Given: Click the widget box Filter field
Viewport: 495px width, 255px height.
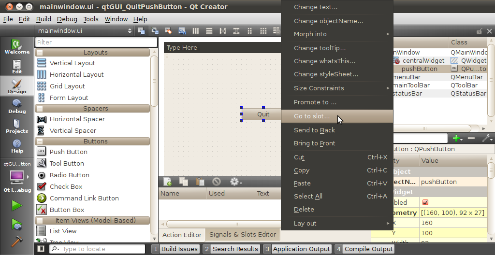Looking at the screenshot, I should [x=96, y=42].
